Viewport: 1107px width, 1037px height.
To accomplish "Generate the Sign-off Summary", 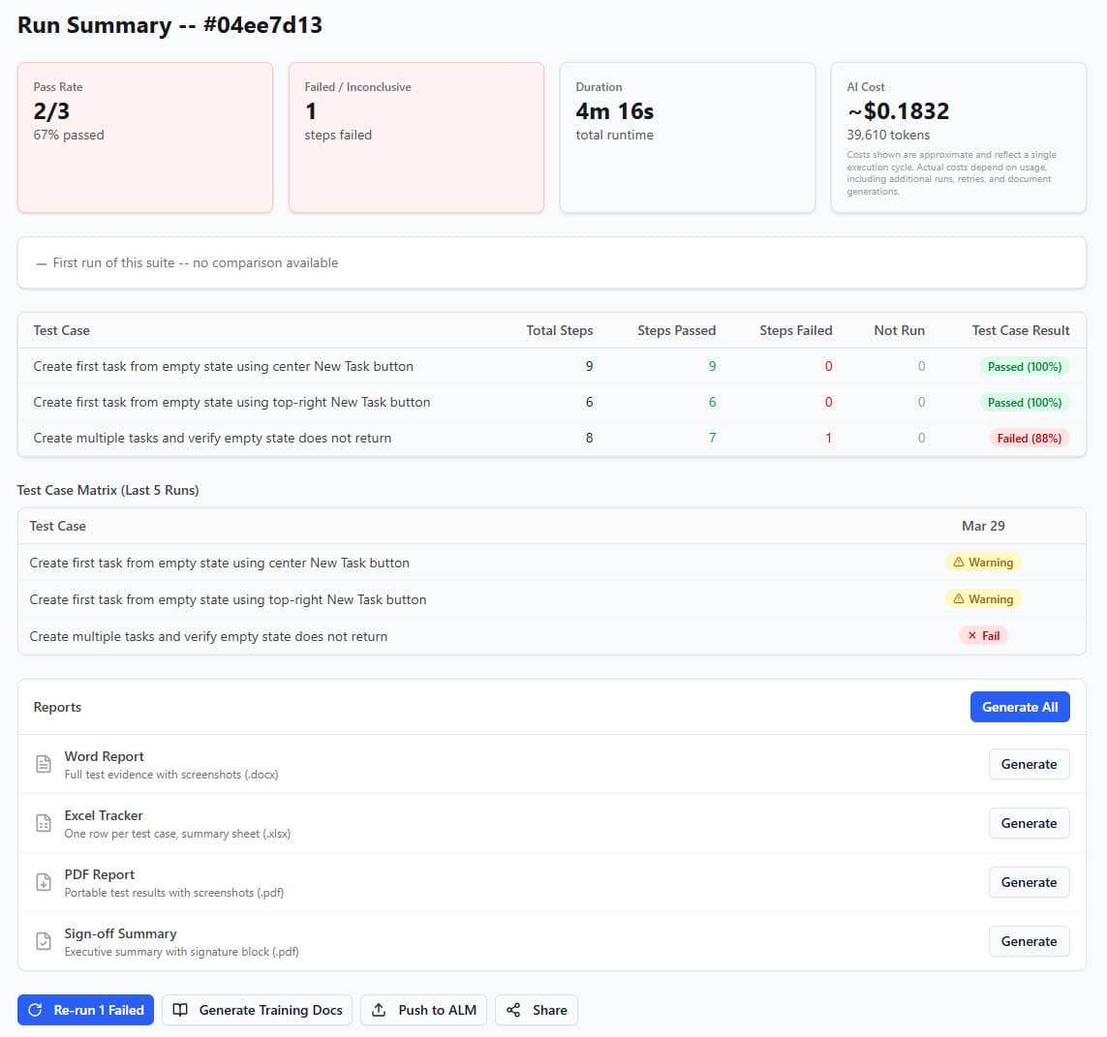I will (x=1029, y=940).
